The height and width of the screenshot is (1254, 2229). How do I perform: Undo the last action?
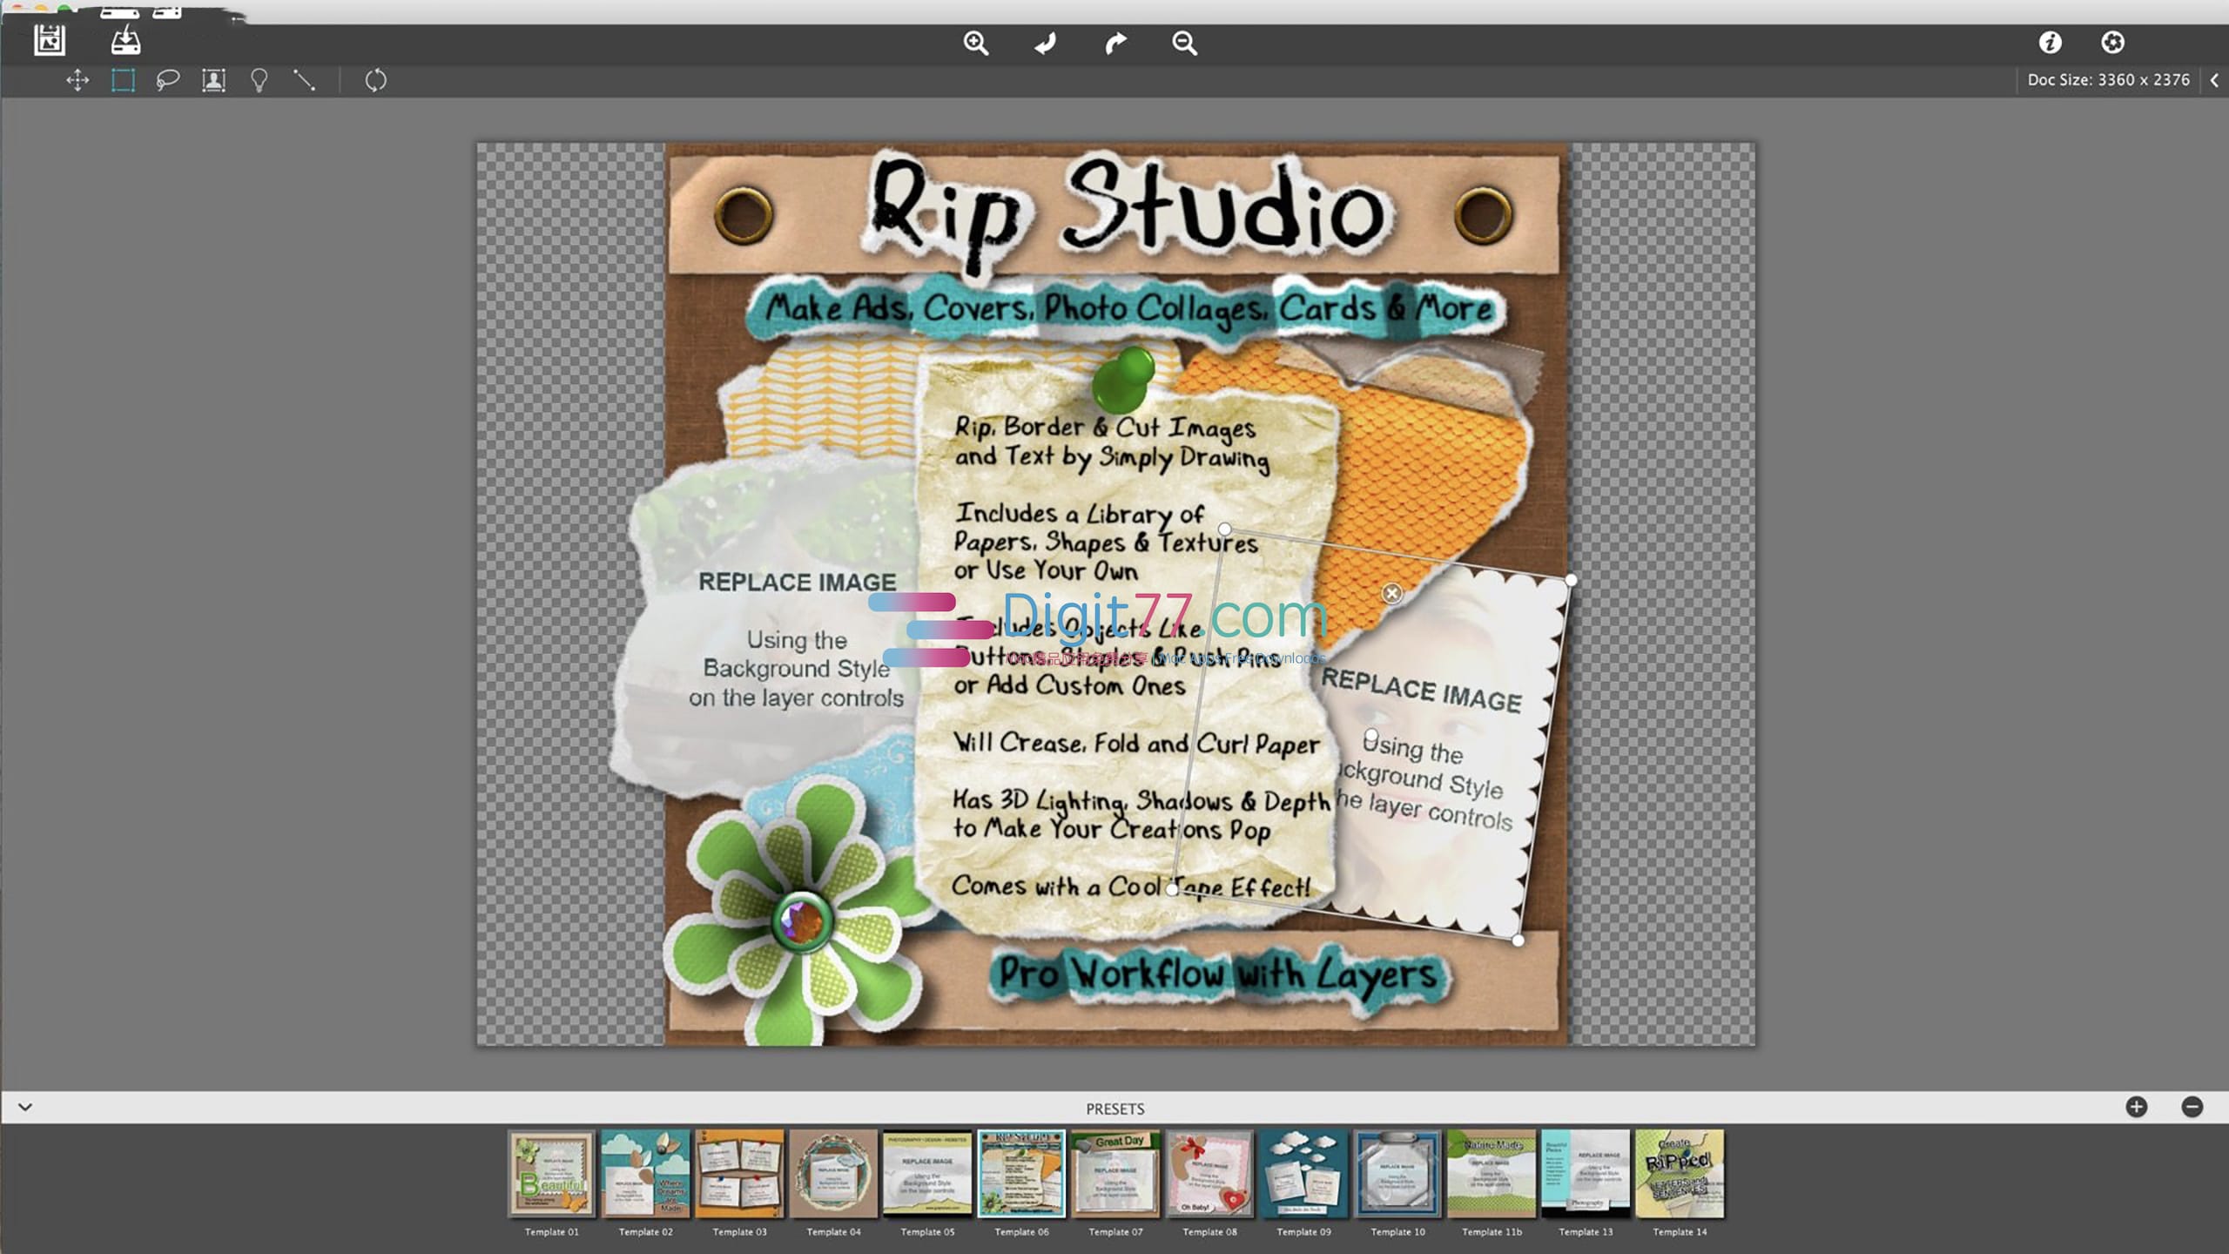[1044, 43]
